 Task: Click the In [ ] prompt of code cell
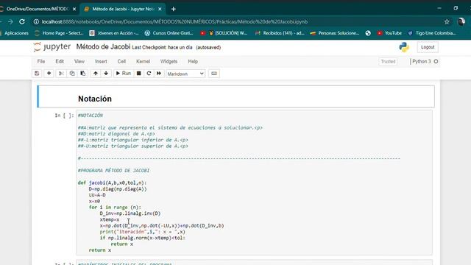coord(64,116)
